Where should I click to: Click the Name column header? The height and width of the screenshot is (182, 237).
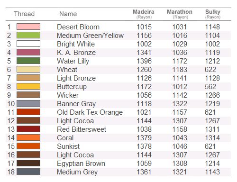coord(68,14)
